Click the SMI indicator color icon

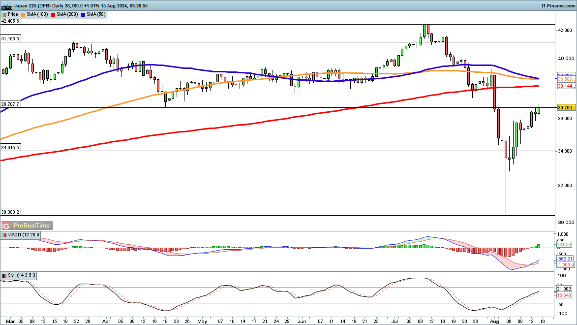[4, 274]
